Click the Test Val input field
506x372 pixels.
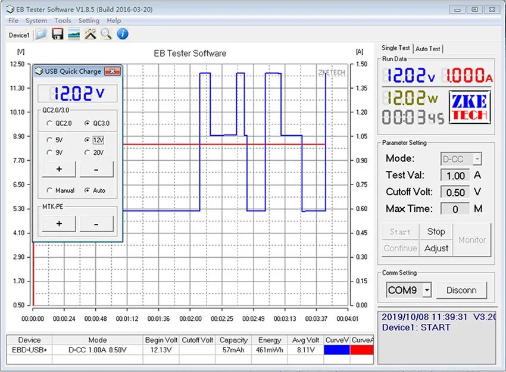click(x=455, y=176)
